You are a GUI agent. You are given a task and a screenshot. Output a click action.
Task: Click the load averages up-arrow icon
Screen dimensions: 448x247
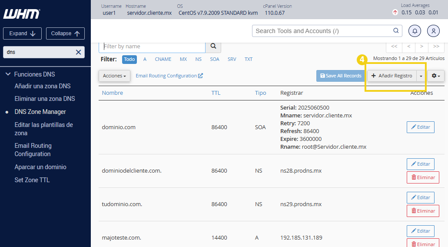[x=395, y=12]
